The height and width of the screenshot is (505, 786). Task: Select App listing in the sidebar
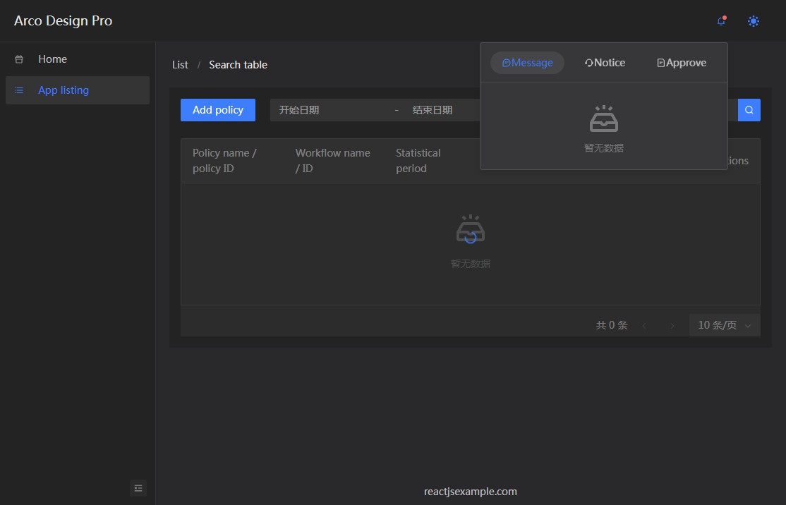click(x=64, y=90)
